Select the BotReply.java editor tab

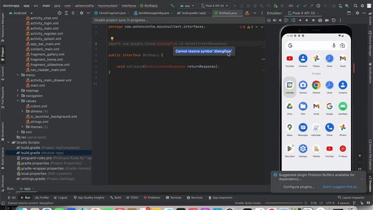click(227, 13)
